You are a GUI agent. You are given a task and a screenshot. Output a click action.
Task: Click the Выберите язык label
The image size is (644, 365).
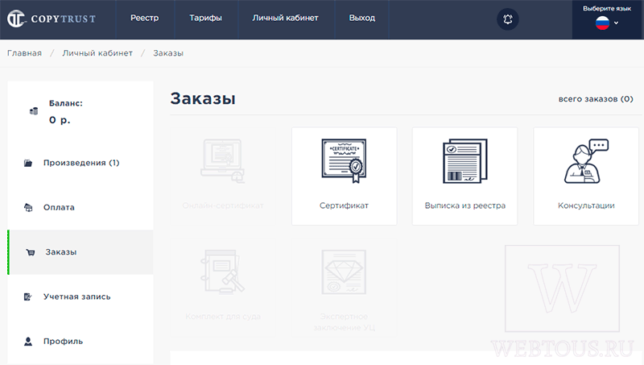(x=607, y=8)
